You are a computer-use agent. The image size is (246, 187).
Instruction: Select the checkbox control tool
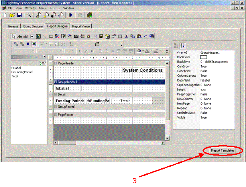[32, 36]
